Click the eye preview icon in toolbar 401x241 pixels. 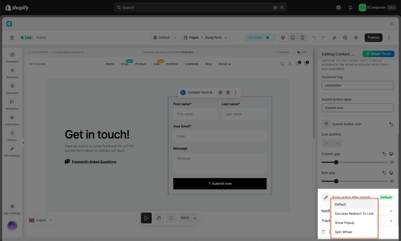coord(356,37)
